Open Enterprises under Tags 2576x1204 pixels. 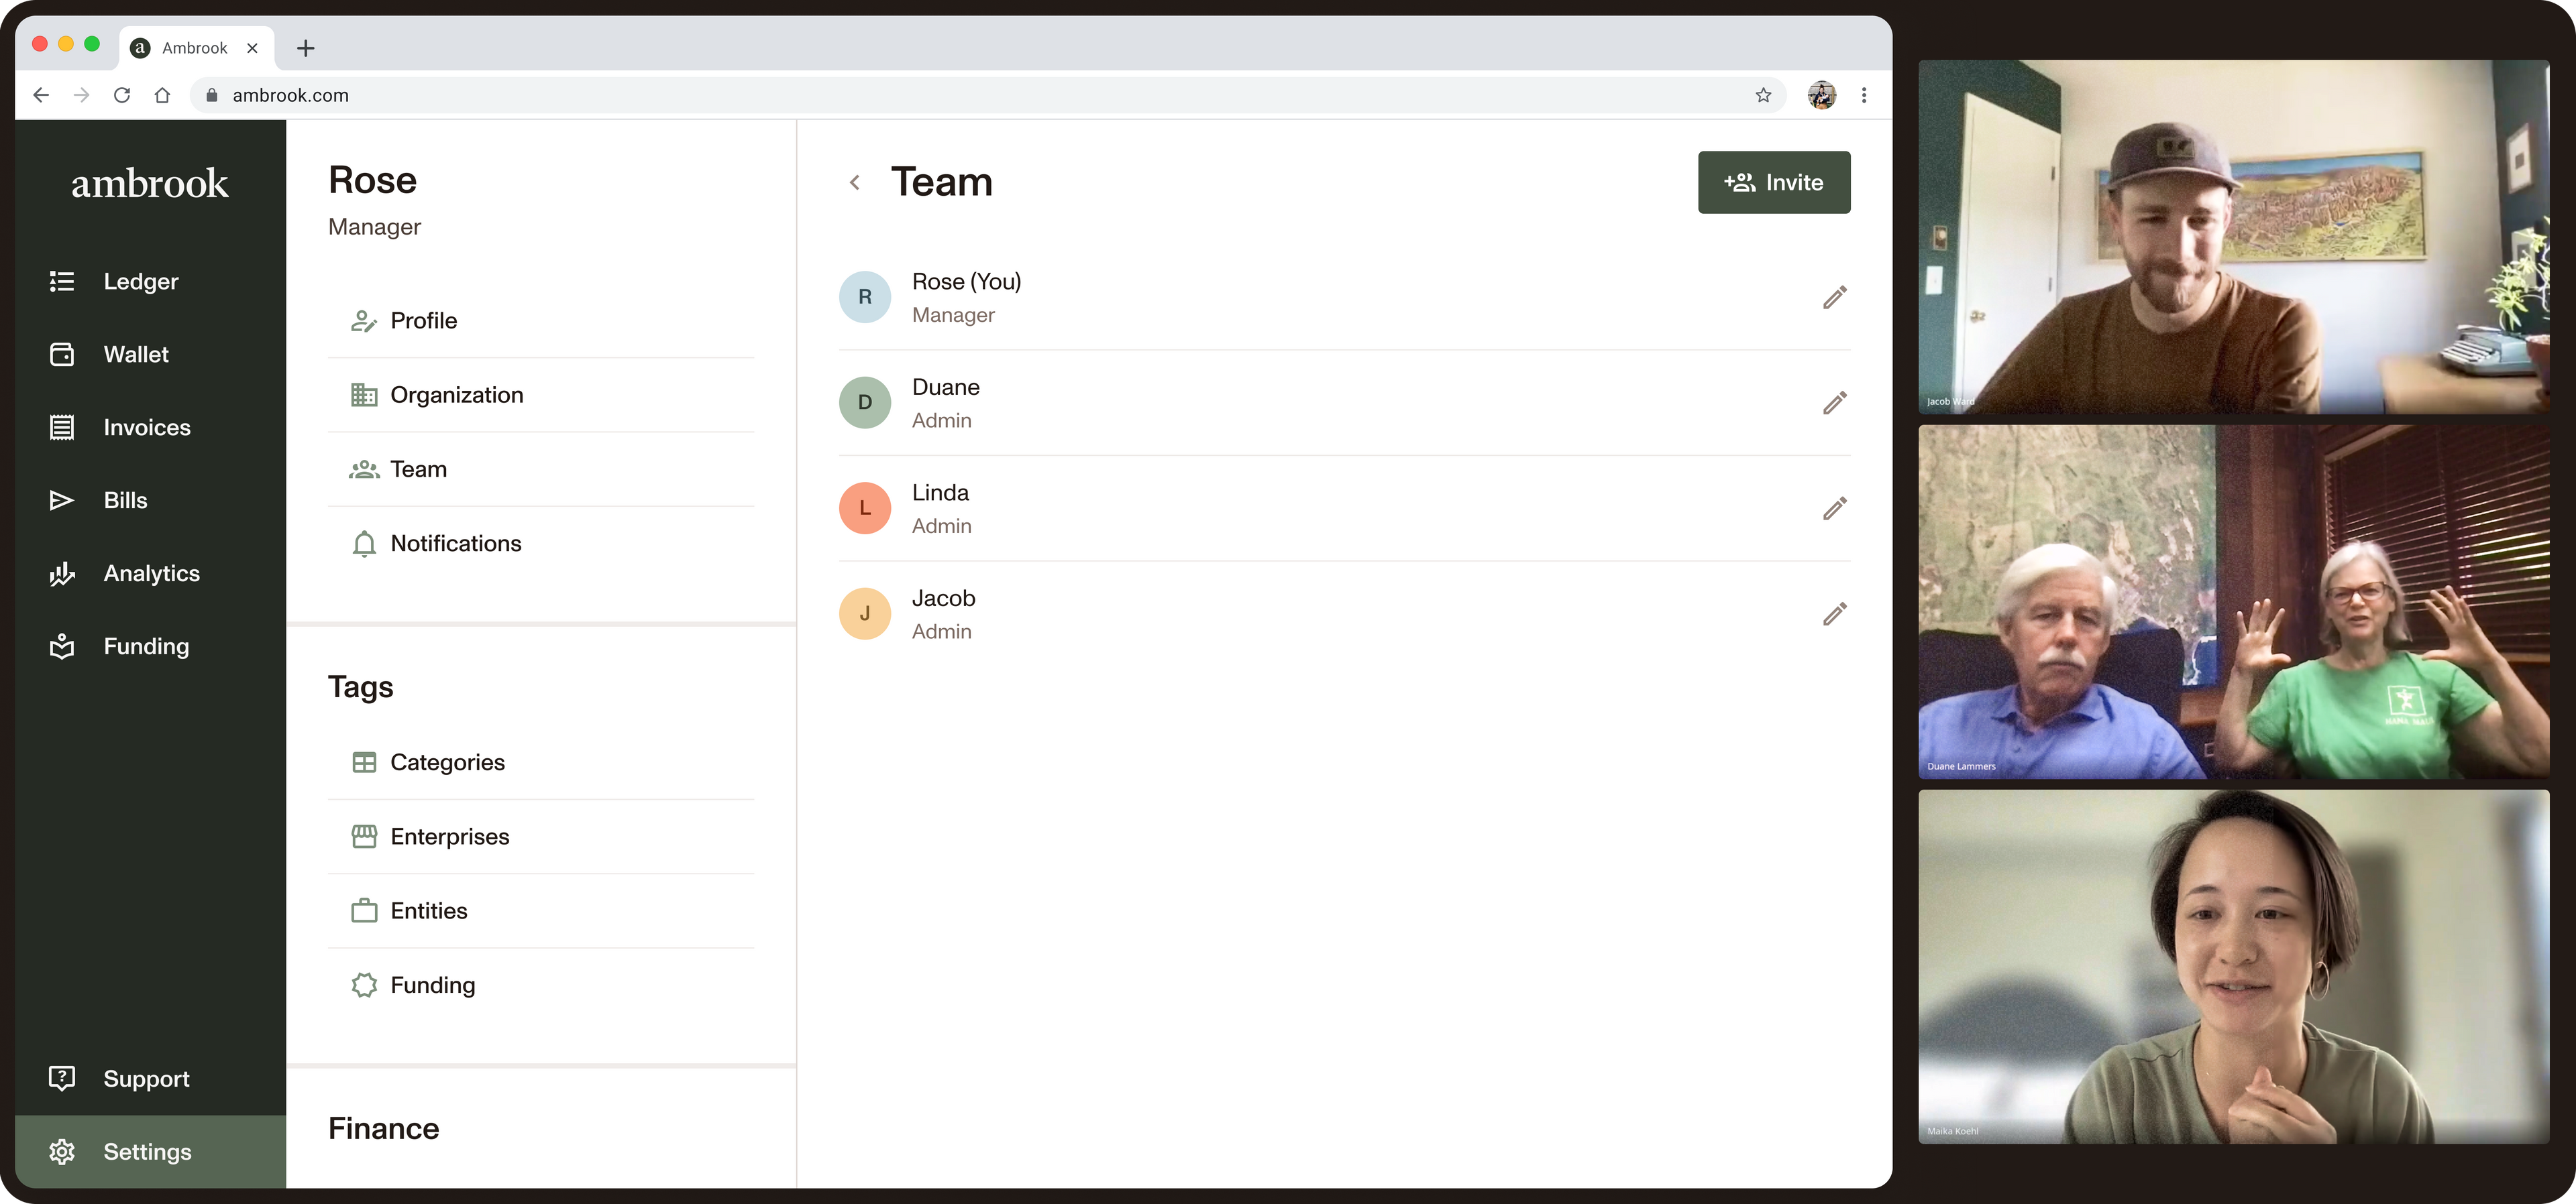(x=449, y=837)
